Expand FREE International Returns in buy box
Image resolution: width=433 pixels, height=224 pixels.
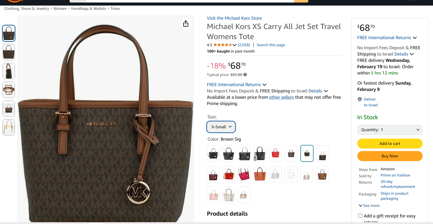pos(387,38)
